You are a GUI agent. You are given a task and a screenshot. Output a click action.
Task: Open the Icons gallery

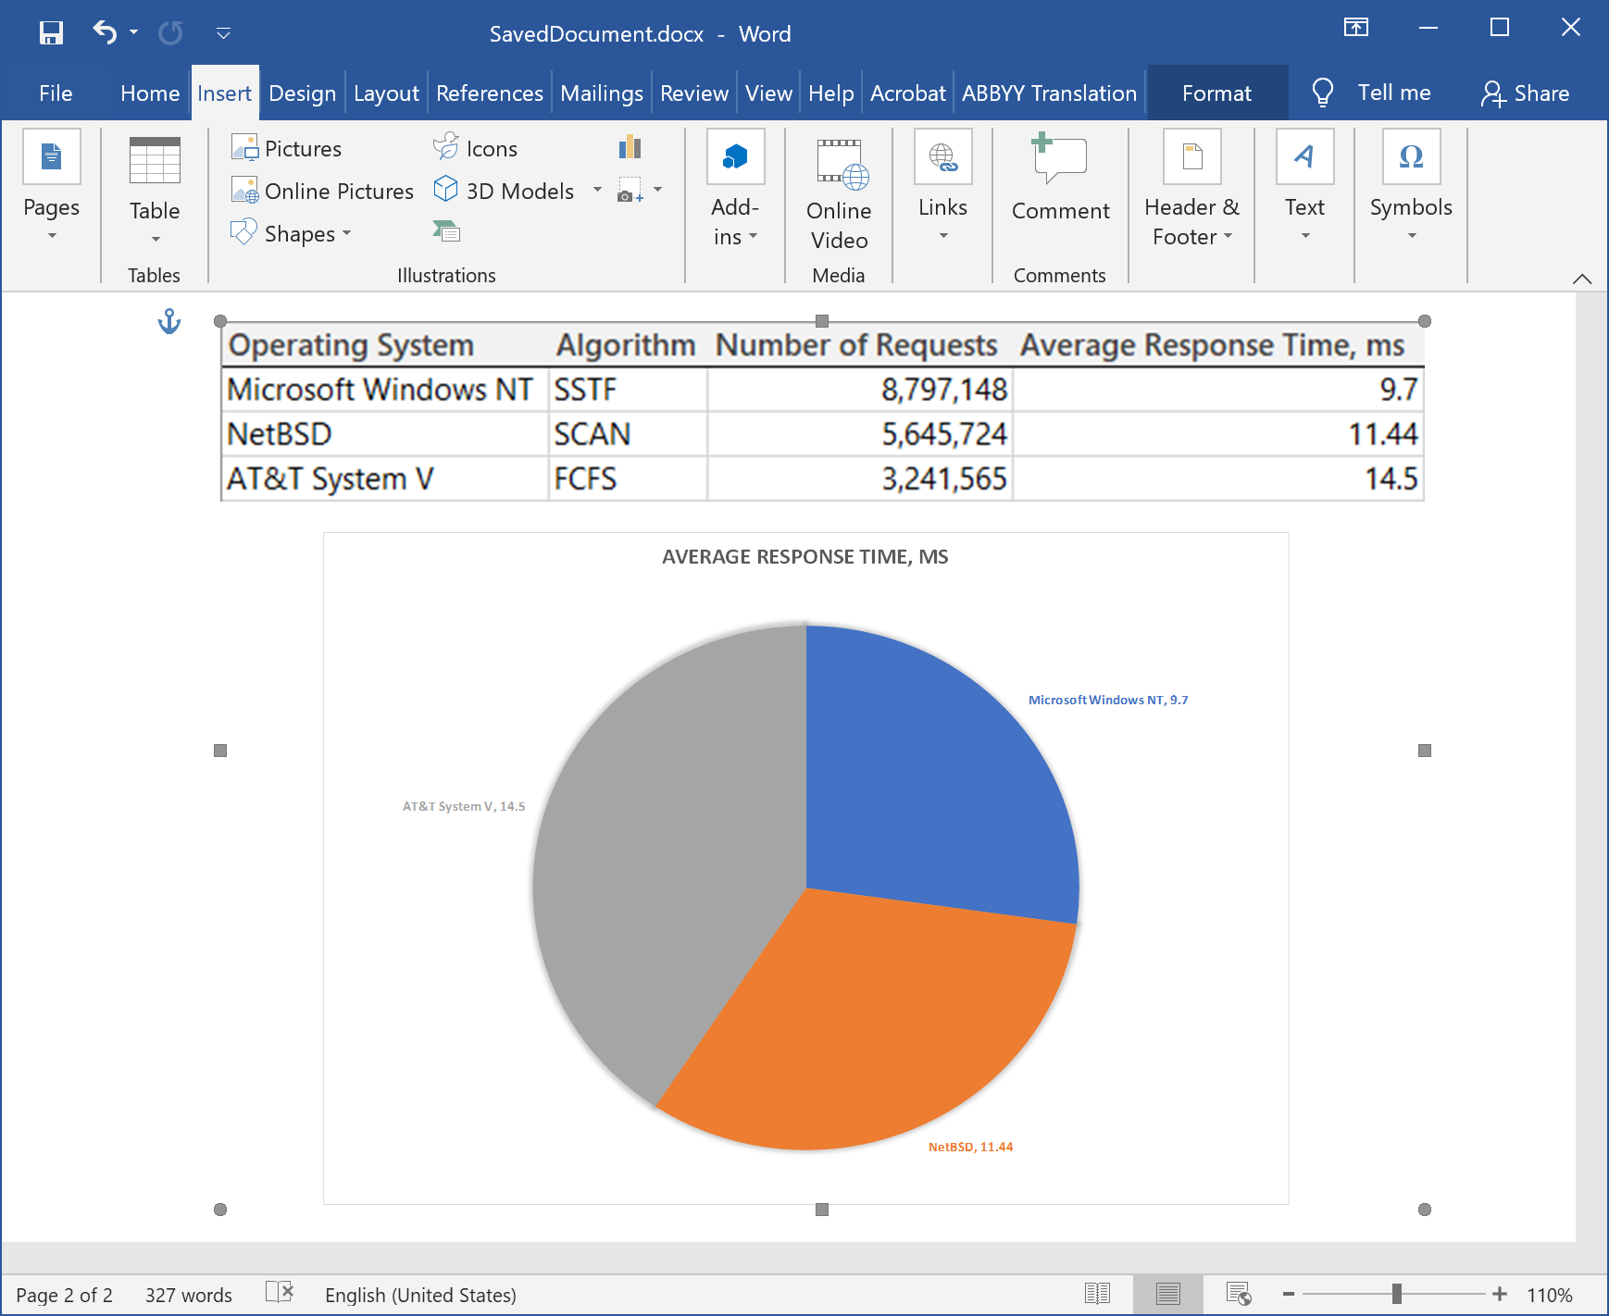click(x=475, y=148)
